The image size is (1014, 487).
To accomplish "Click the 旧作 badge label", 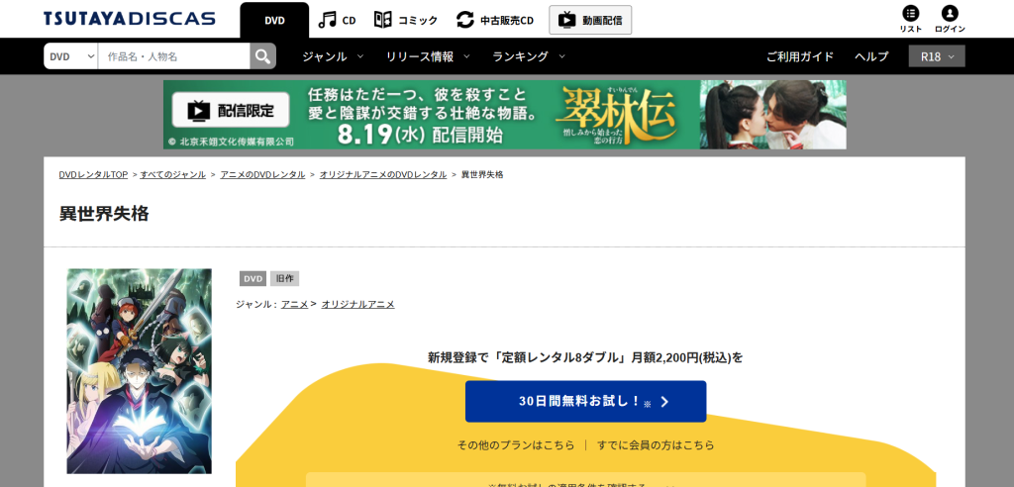I will click(x=284, y=279).
